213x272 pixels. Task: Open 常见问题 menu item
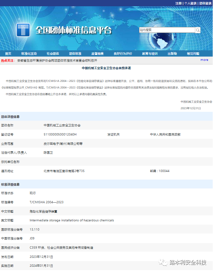pos(193,54)
